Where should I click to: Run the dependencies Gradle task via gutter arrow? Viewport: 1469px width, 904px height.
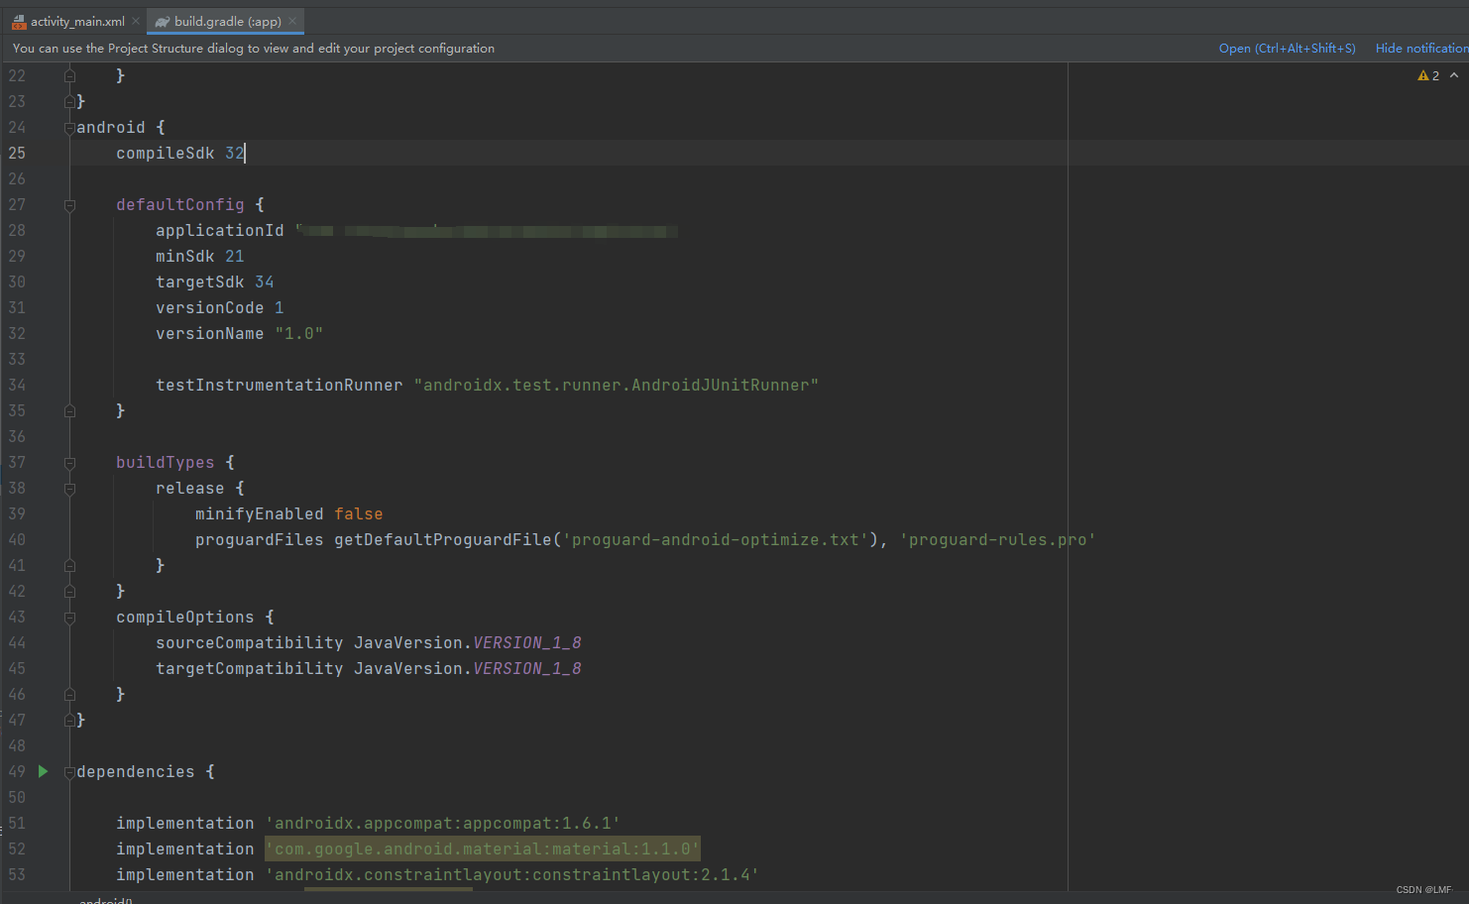pyautogui.click(x=42, y=770)
